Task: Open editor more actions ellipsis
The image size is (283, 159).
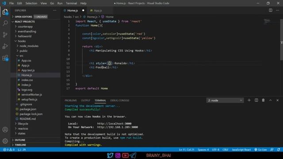Action: point(277,10)
